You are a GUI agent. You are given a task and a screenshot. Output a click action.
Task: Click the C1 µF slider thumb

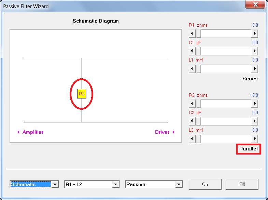(x=198, y=51)
